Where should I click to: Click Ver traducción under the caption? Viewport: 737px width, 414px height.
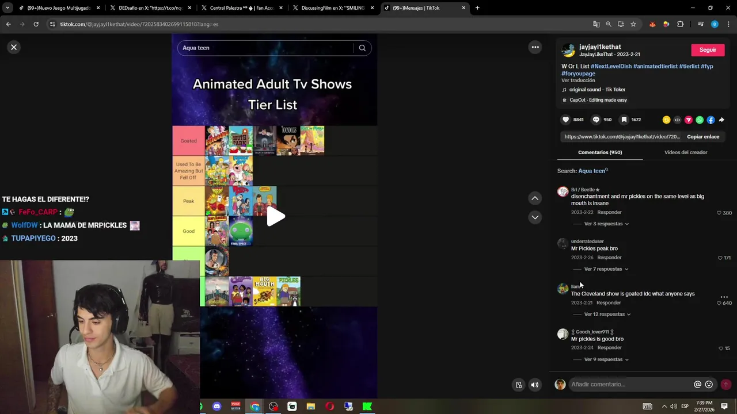click(578, 80)
